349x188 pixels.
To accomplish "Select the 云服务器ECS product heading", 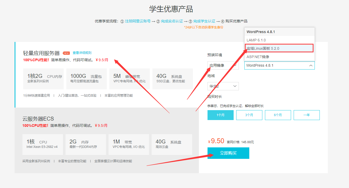I will (x=38, y=119).
